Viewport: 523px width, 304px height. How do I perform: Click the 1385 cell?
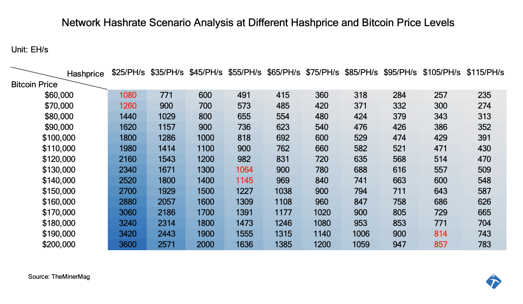tap(283, 244)
